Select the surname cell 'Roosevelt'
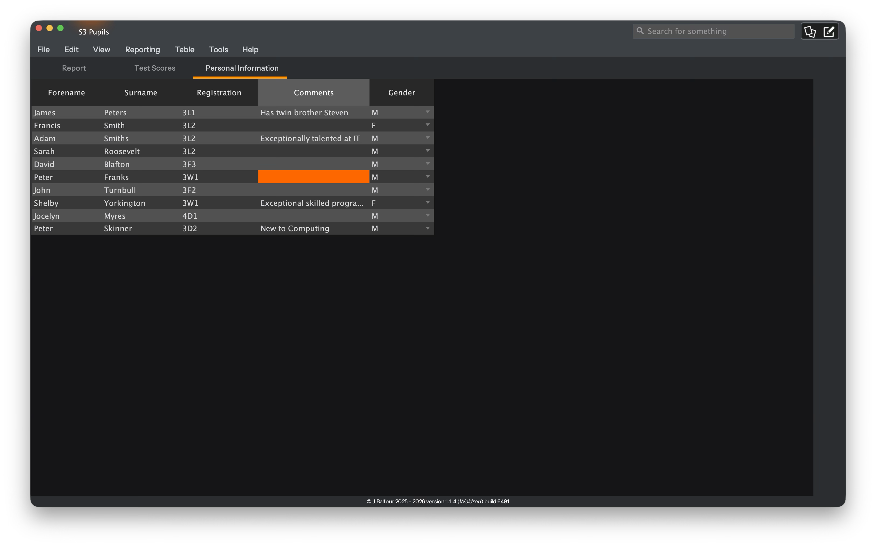876x547 pixels. point(141,151)
